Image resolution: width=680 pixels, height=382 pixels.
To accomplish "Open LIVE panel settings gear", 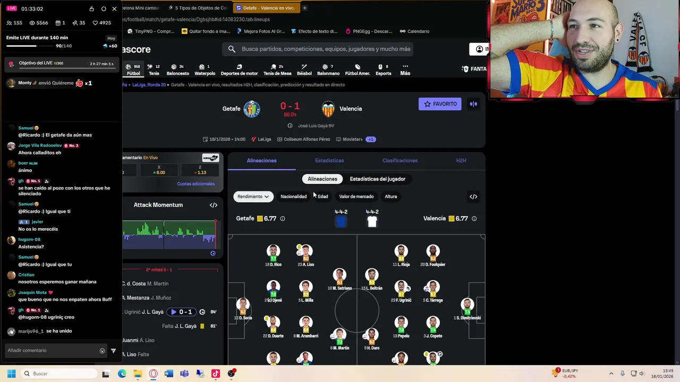I will [x=104, y=9].
